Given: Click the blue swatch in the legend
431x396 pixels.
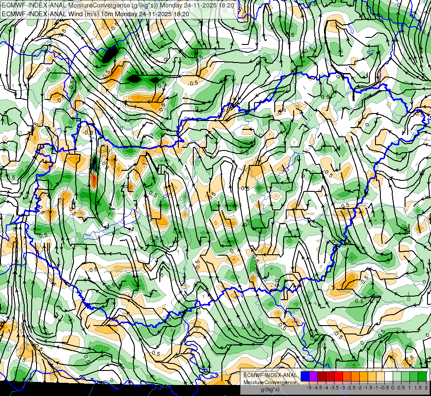Looking at the screenshot, I should [305, 376].
